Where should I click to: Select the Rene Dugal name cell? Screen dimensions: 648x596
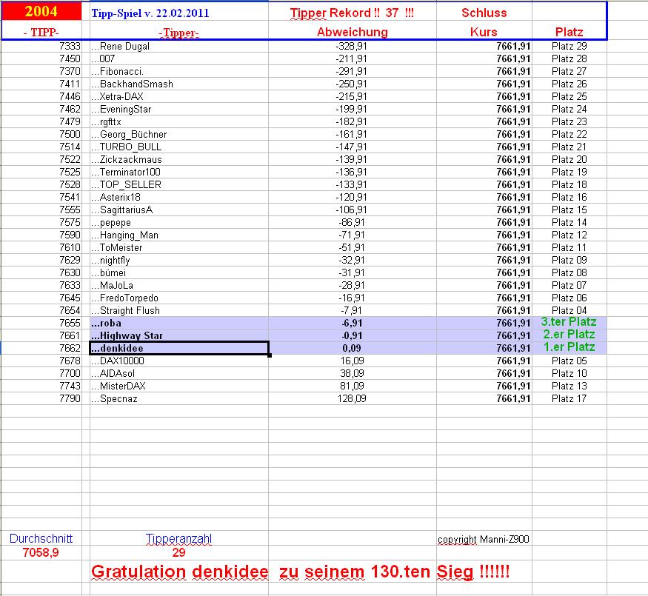click(179, 46)
